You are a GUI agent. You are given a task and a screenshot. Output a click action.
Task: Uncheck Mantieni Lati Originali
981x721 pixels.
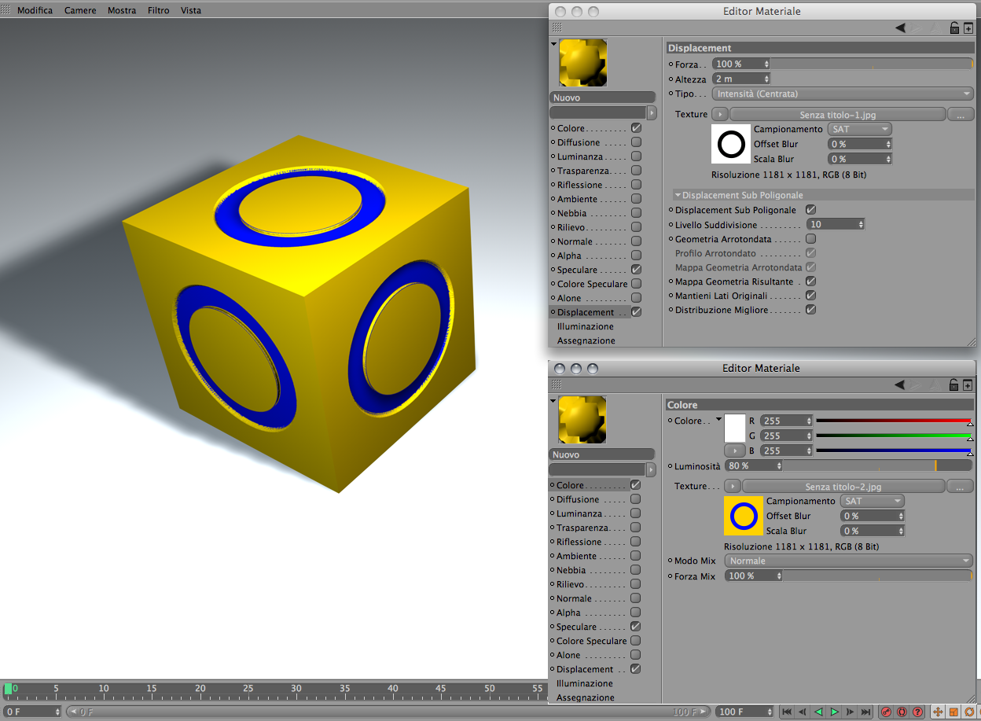click(810, 296)
